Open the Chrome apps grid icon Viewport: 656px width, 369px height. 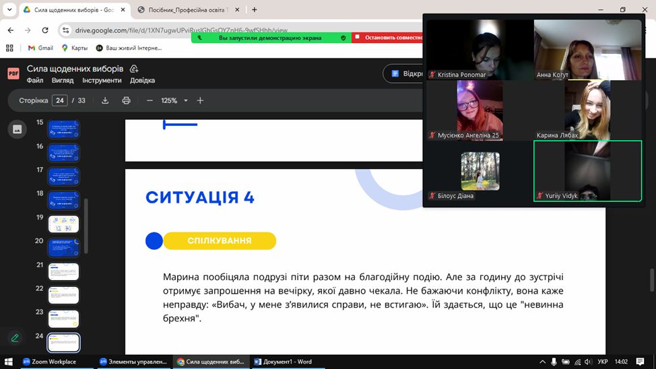pyautogui.click(x=9, y=48)
